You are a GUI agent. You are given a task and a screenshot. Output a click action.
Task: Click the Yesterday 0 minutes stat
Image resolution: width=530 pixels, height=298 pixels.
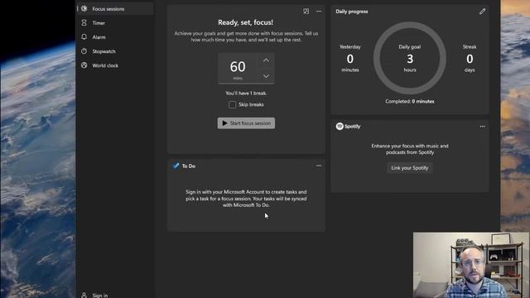coord(350,58)
